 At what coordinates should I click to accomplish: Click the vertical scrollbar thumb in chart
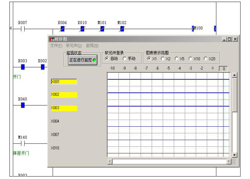pos(234,95)
